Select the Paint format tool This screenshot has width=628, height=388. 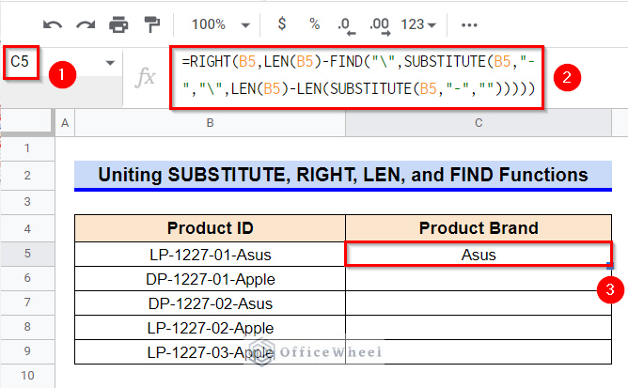151,24
